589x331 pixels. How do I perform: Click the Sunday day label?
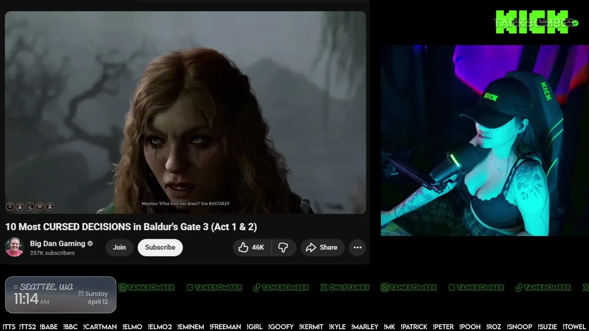pos(97,294)
